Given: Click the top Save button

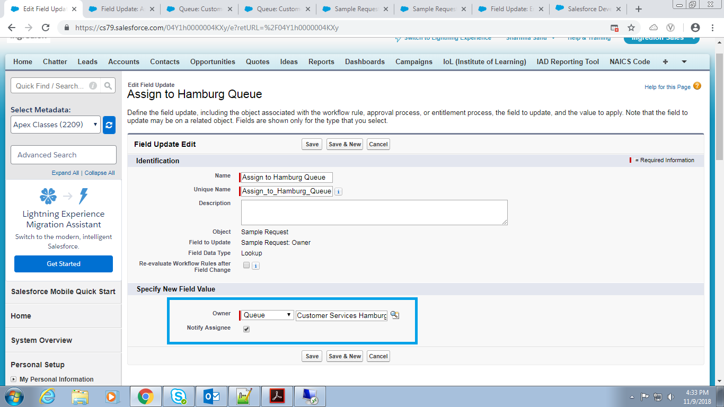Looking at the screenshot, I should point(312,144).
